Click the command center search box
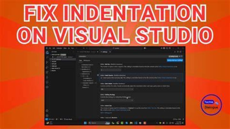 click(x=116, y=48)
